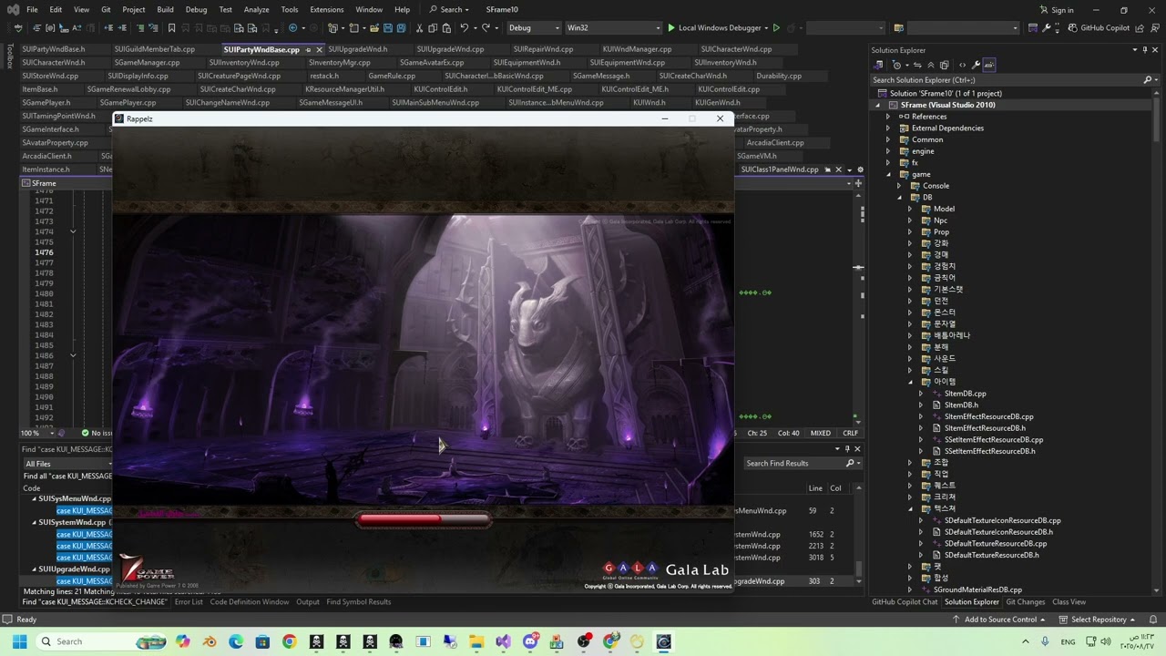Open the Win32 platform dropdown
1166x656 pixels.
click(x=614, y=28)
